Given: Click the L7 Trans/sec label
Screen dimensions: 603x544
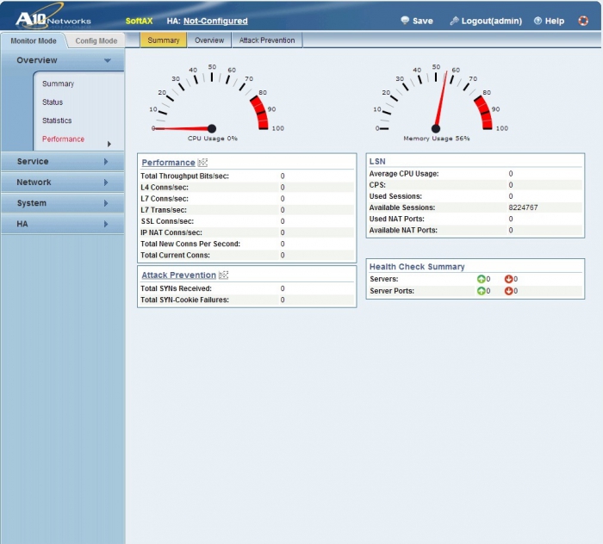Looking at the screenshot, I should 164,210.
